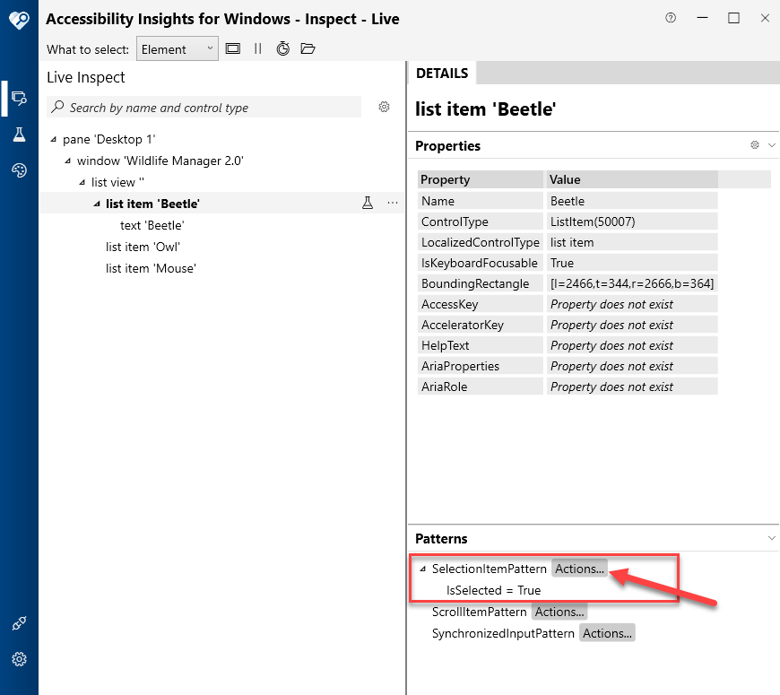
Task: Open the Color Contrast palette sidebar icon
Action: tap(19, 170)
